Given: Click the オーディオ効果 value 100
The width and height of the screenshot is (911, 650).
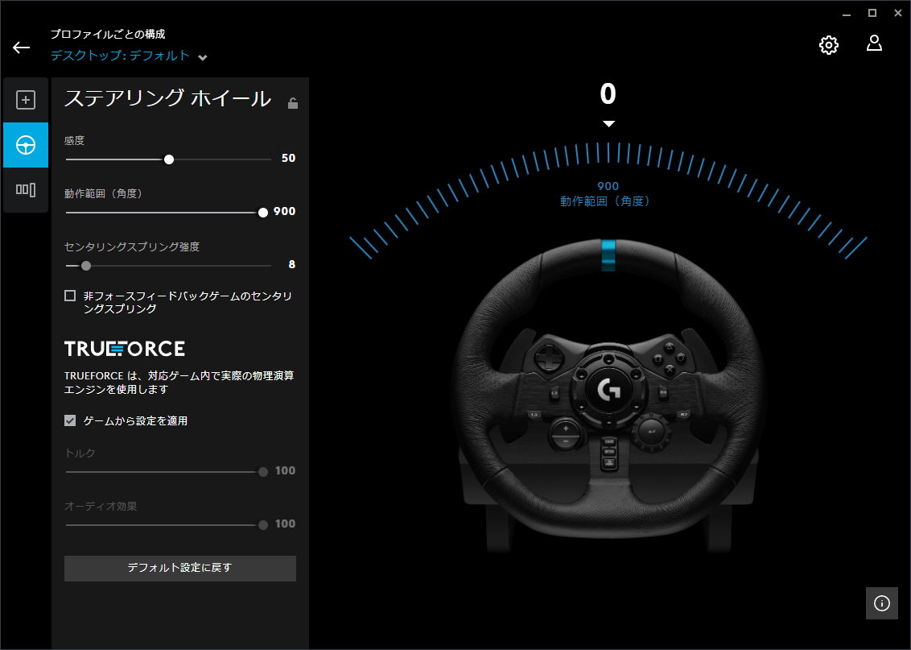Looking at the screenshot, I should tap(285, 524).
